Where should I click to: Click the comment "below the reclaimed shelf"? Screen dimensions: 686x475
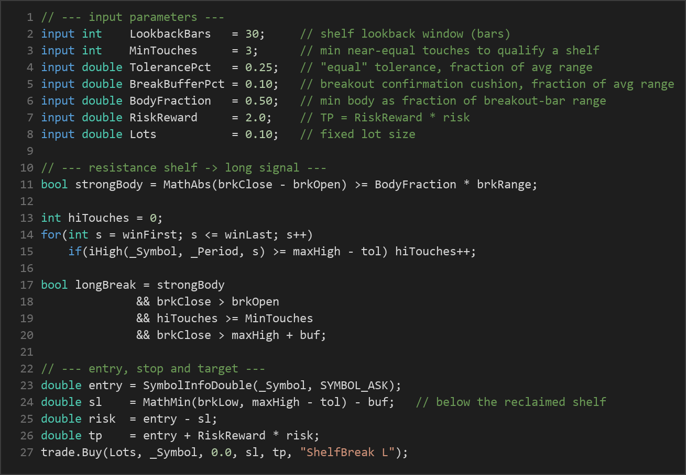tap(521, 402)
